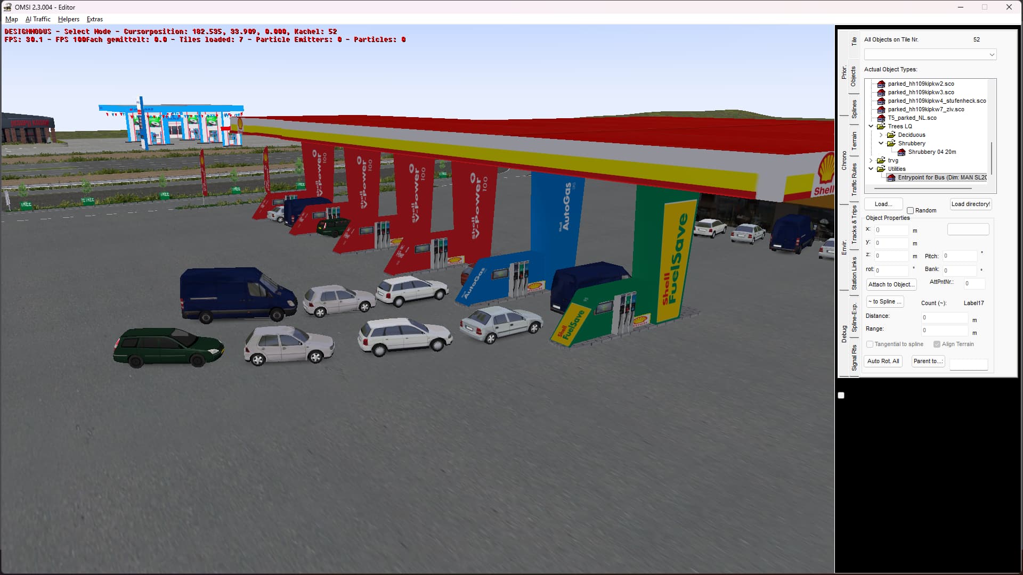This screenshot has height=575, width=1023.
Task: Click the trvg folder icon
Action: (881, 161)
